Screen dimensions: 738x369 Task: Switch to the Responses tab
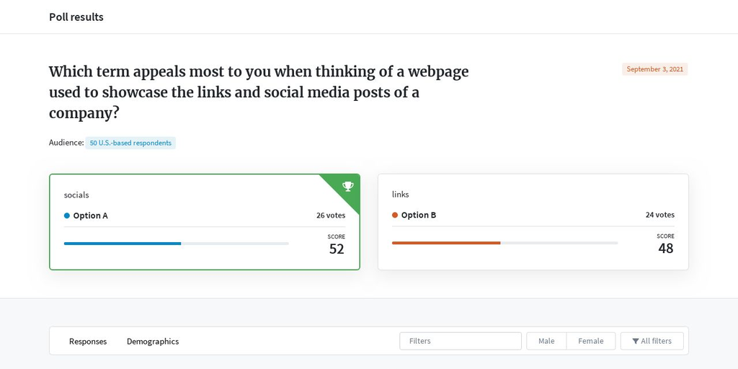[x=88, y=341]
